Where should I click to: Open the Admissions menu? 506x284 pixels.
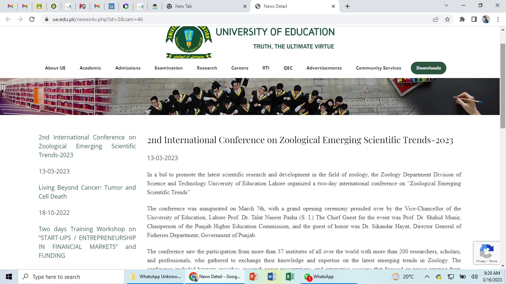(x=128, y=68)
